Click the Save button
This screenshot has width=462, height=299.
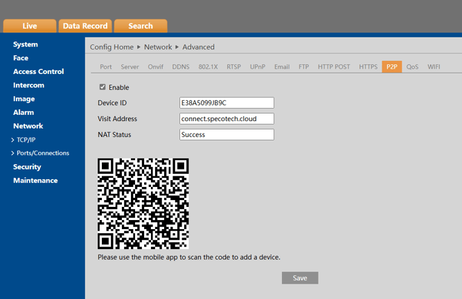coord(299,278)
